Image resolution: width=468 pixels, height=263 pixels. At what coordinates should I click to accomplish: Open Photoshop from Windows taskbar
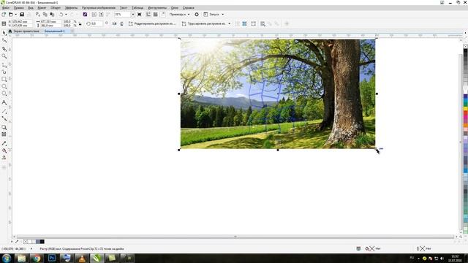tap(52, 258)
